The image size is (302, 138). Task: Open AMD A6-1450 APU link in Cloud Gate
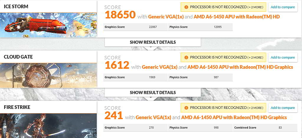point(240,67)
